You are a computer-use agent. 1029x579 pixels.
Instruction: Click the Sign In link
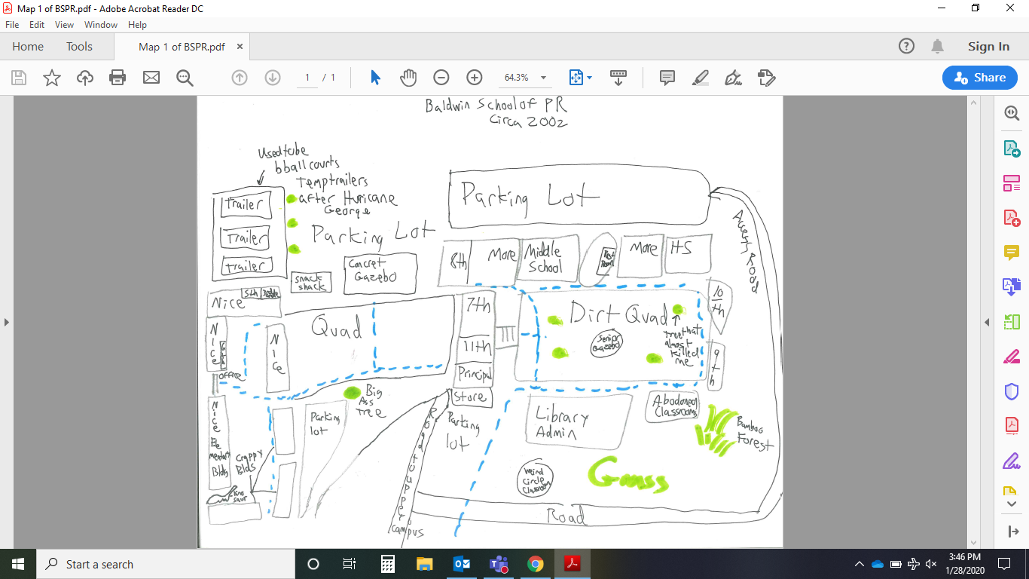point(988,47)
